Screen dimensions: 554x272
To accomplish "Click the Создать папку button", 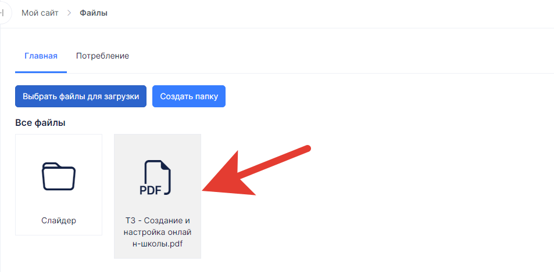I will 189,96.
